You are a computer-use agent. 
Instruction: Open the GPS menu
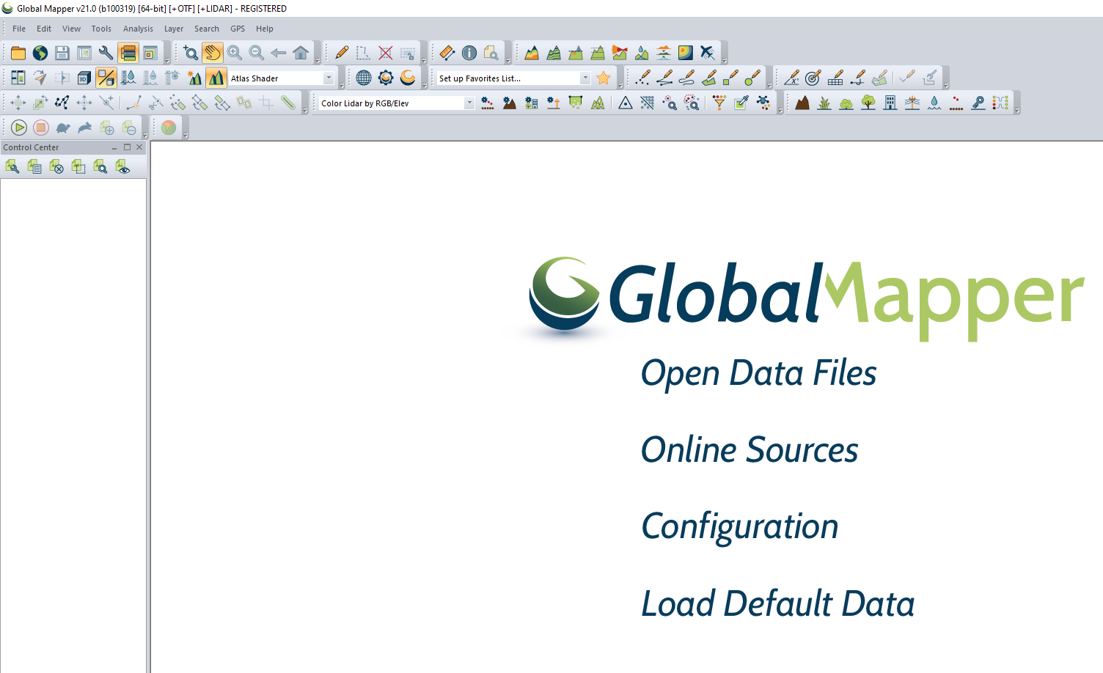coord(238,29)
